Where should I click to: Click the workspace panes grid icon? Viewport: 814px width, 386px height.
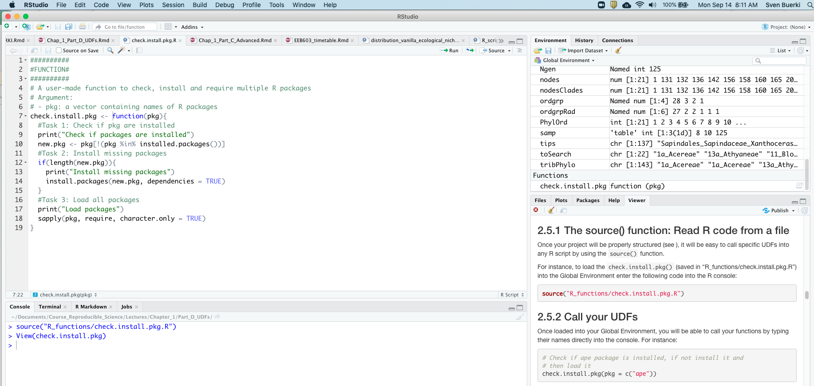pyautogui.click(x=168, y=27)
